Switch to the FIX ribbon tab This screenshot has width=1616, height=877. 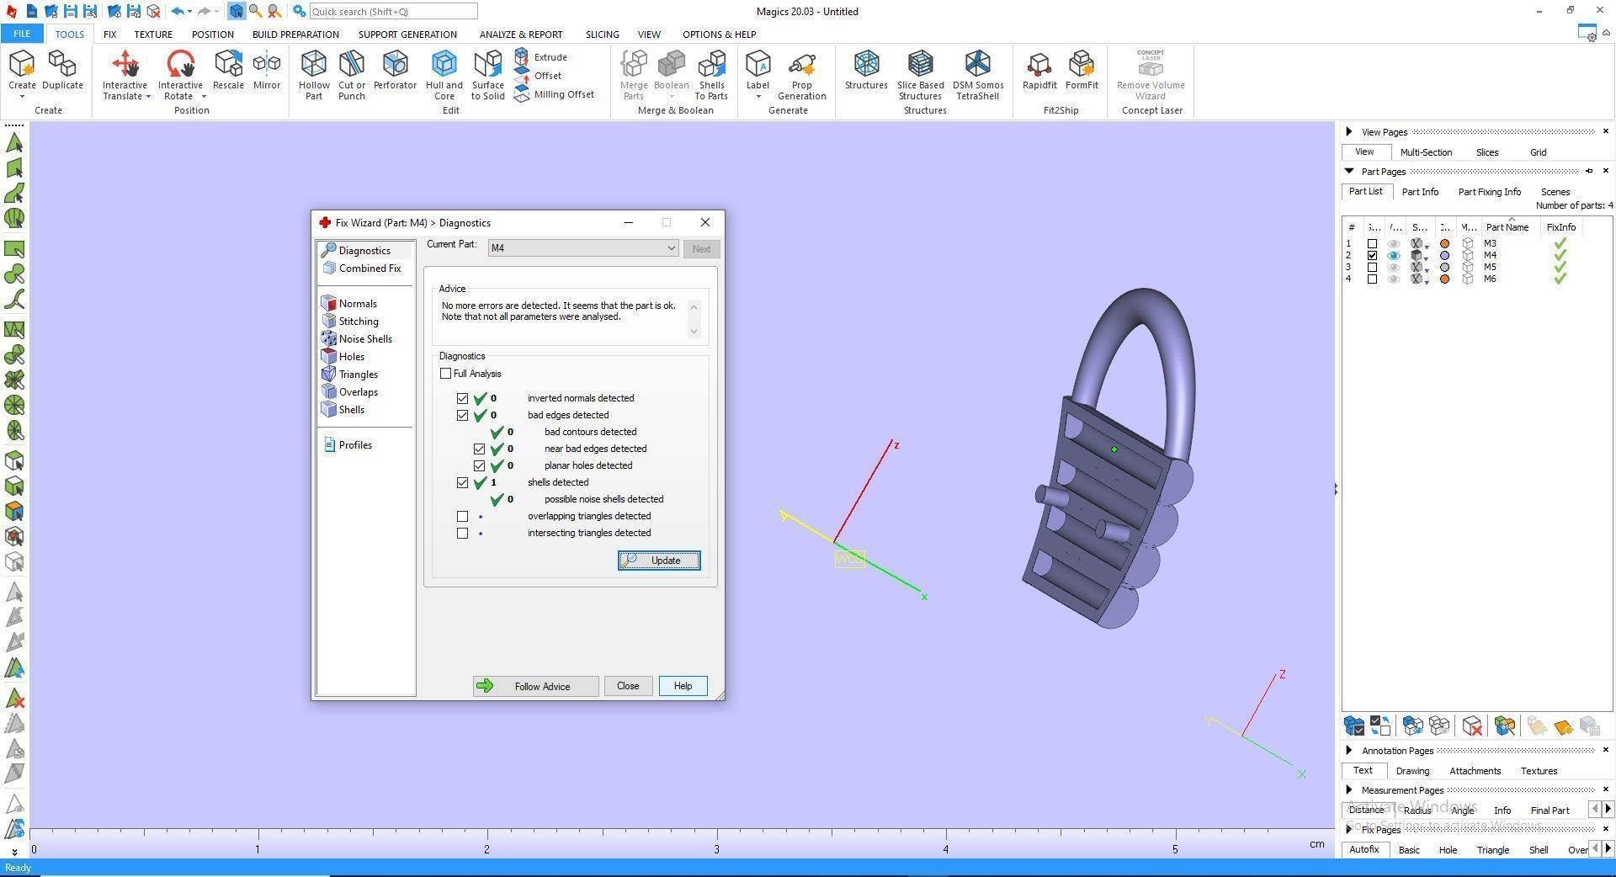[x=109, y=35]
